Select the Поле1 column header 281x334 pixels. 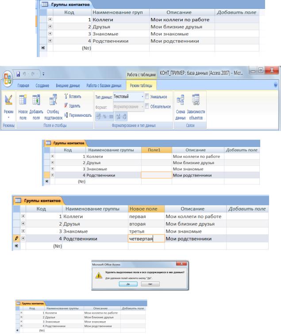click(x=156, y=150)
